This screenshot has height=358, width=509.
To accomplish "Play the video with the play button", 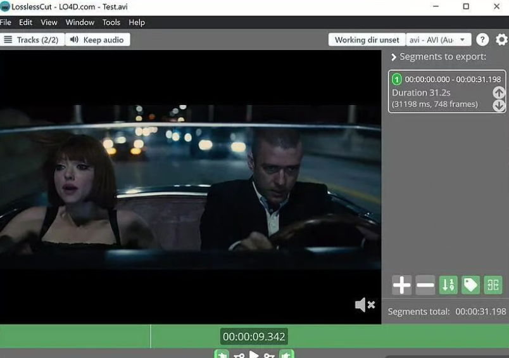I will coord(254,355).
